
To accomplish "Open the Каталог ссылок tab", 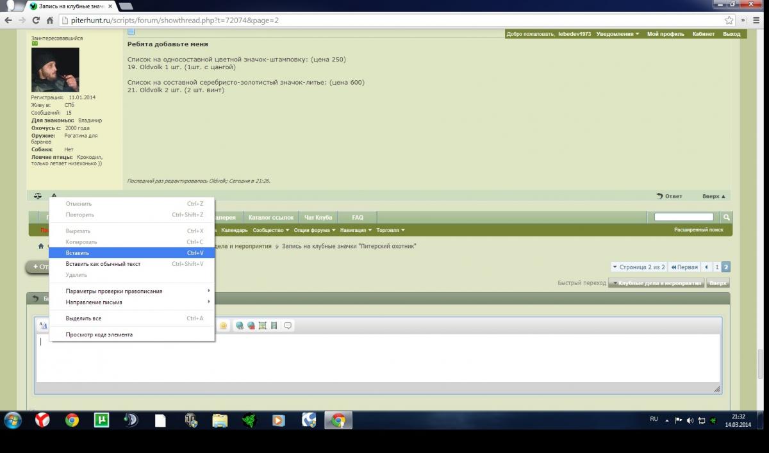I will point(270,218).
